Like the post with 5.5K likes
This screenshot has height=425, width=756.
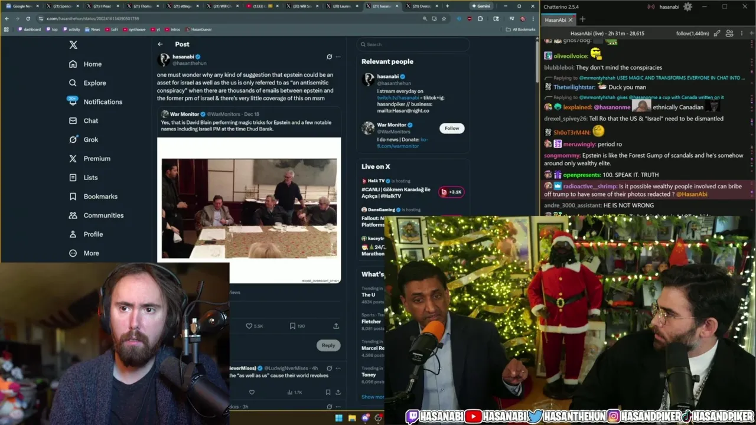[x=255, y=326]
